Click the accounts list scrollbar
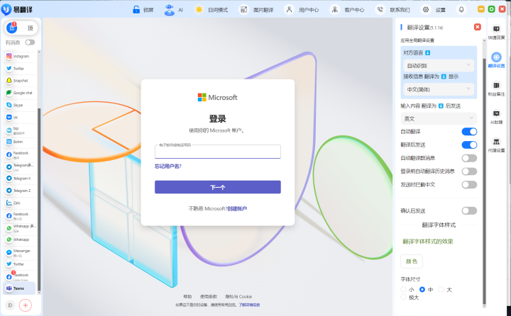The image size is (511, 316). pyautogui.click(x=39, y=200)
